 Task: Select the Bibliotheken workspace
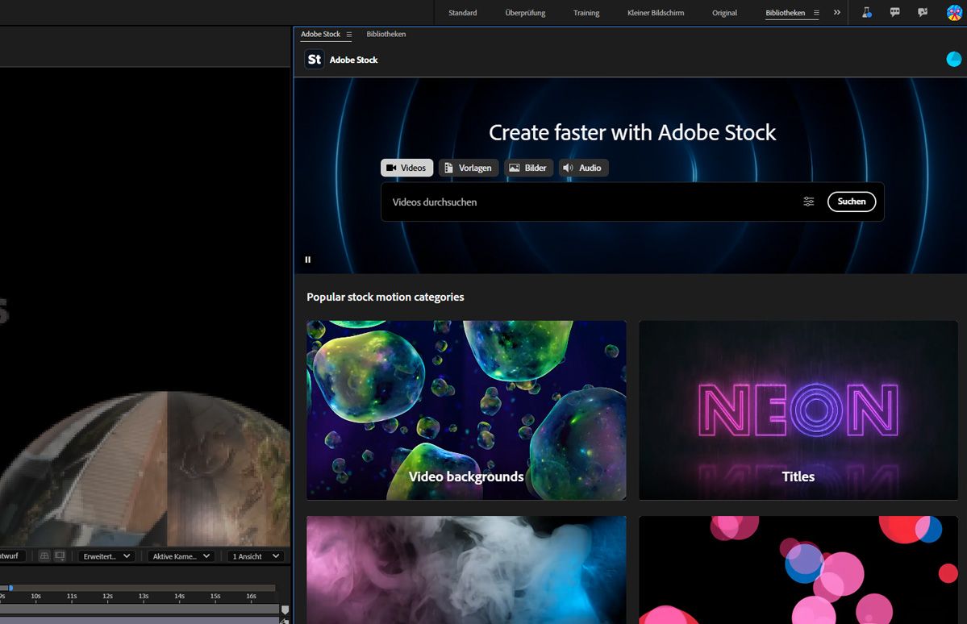click(785, 13)
